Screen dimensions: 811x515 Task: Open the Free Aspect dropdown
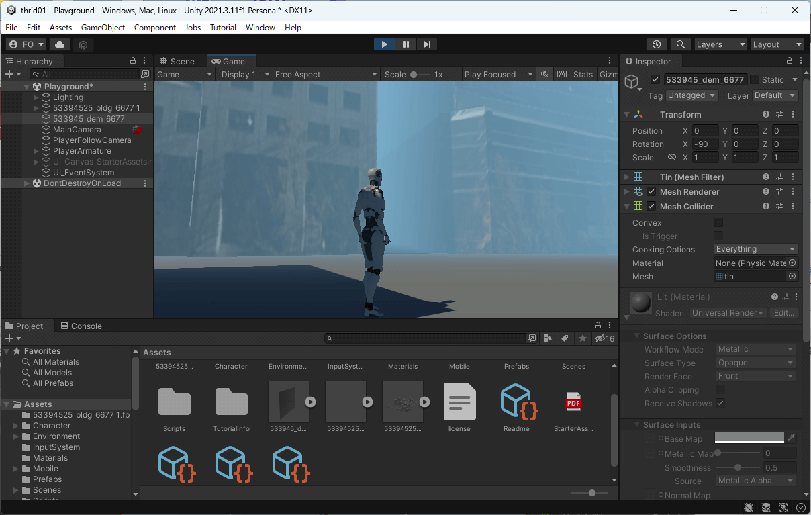(x=326, y=74)
